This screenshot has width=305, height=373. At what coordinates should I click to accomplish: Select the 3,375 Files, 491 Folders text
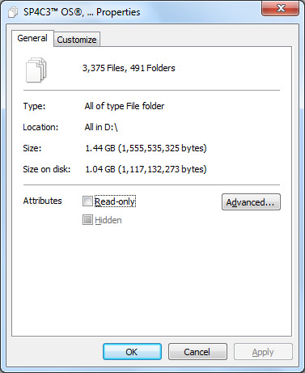tap(129, 68)
